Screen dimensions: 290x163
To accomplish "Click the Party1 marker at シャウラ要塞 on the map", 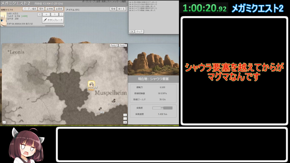I will pos(91,84).
